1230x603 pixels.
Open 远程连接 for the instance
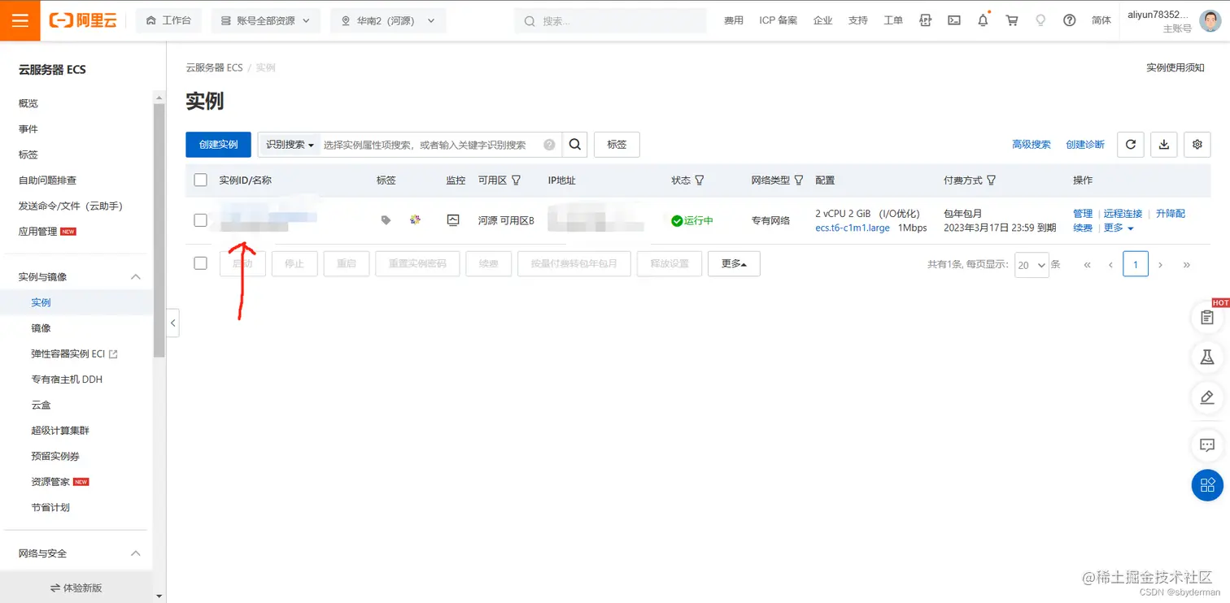click(1123, 214)
